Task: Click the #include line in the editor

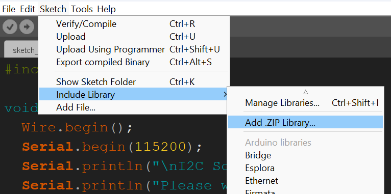Action: tap(21, 70)
